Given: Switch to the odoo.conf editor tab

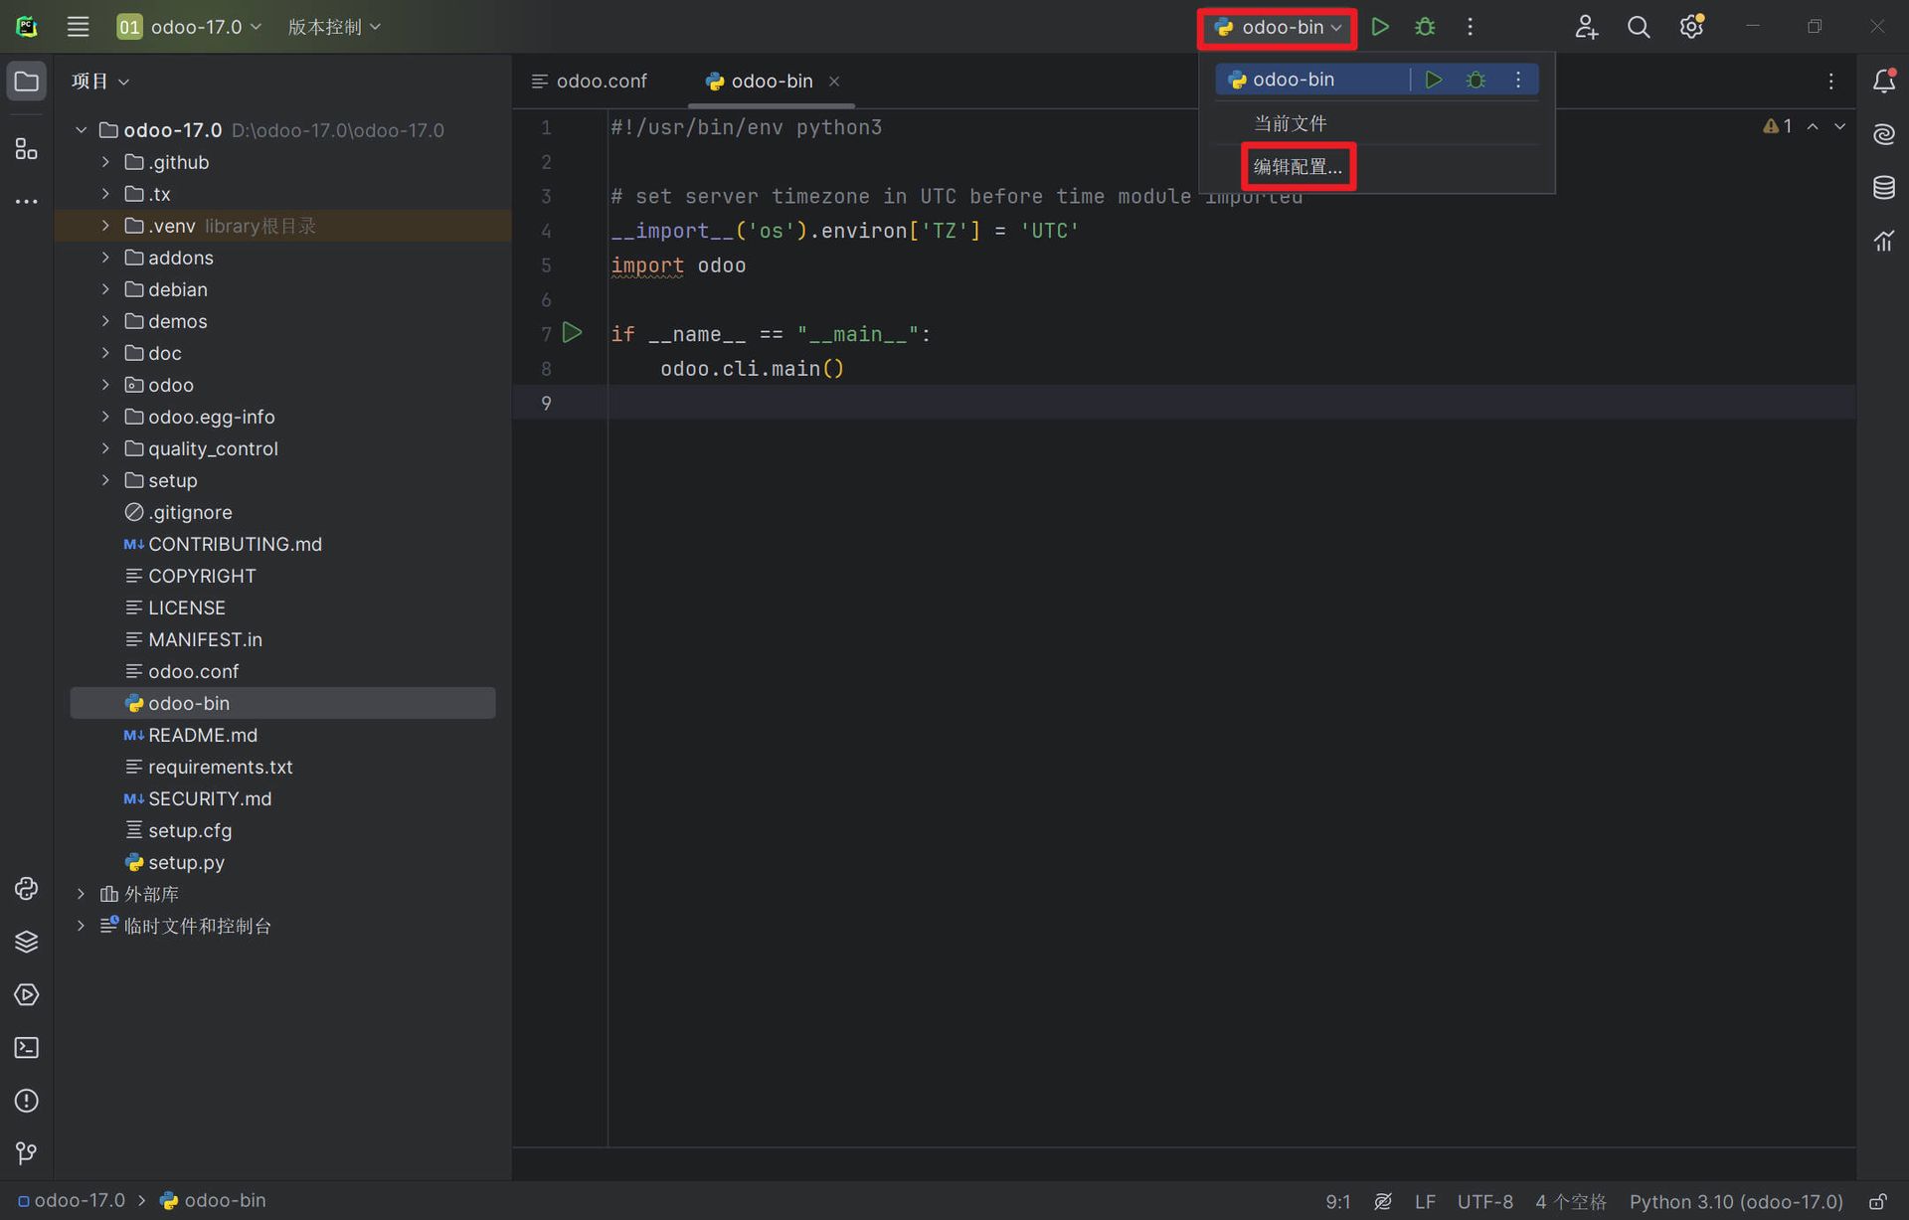Looking at the screenshot, I should pyautogui.click(x=590, y=82).
